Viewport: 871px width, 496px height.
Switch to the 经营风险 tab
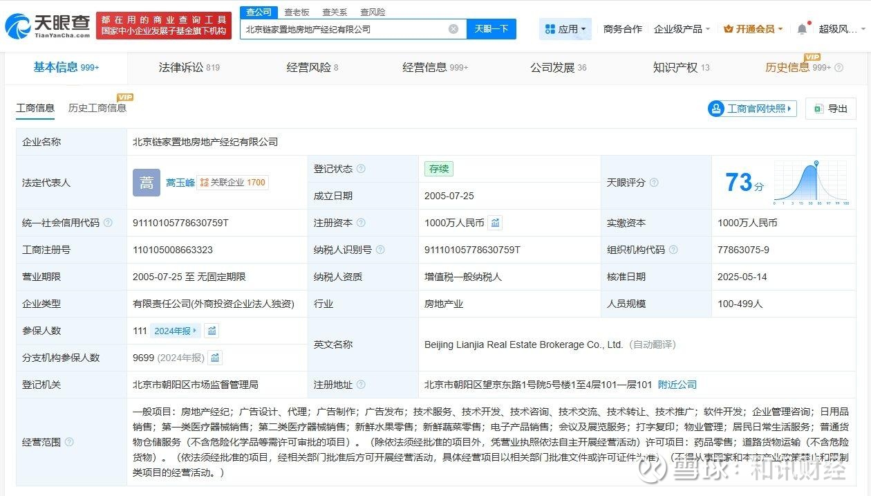pos(312,67)
